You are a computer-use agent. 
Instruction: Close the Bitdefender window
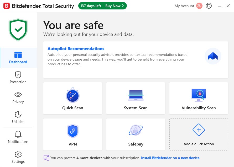[x=228, y=6]
